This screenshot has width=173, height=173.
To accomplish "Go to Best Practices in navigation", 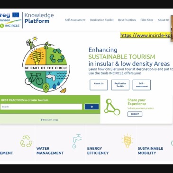I will pyautogui.click(x=127, y=20).
